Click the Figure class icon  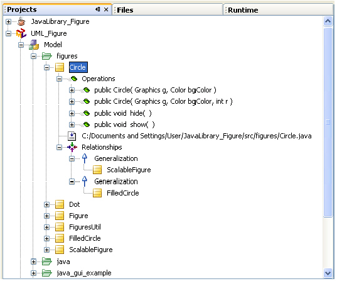[x=60, y=216]
